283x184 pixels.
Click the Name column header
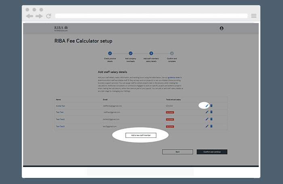point(58,99)
